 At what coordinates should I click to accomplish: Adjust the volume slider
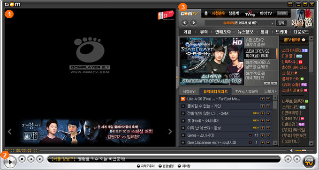pyautogui.click(x=304, y=150)
